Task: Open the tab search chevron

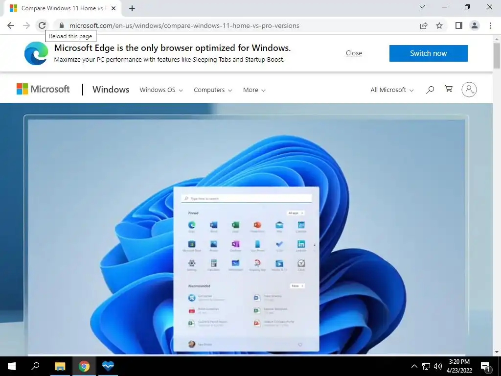Action: [422, 7]
